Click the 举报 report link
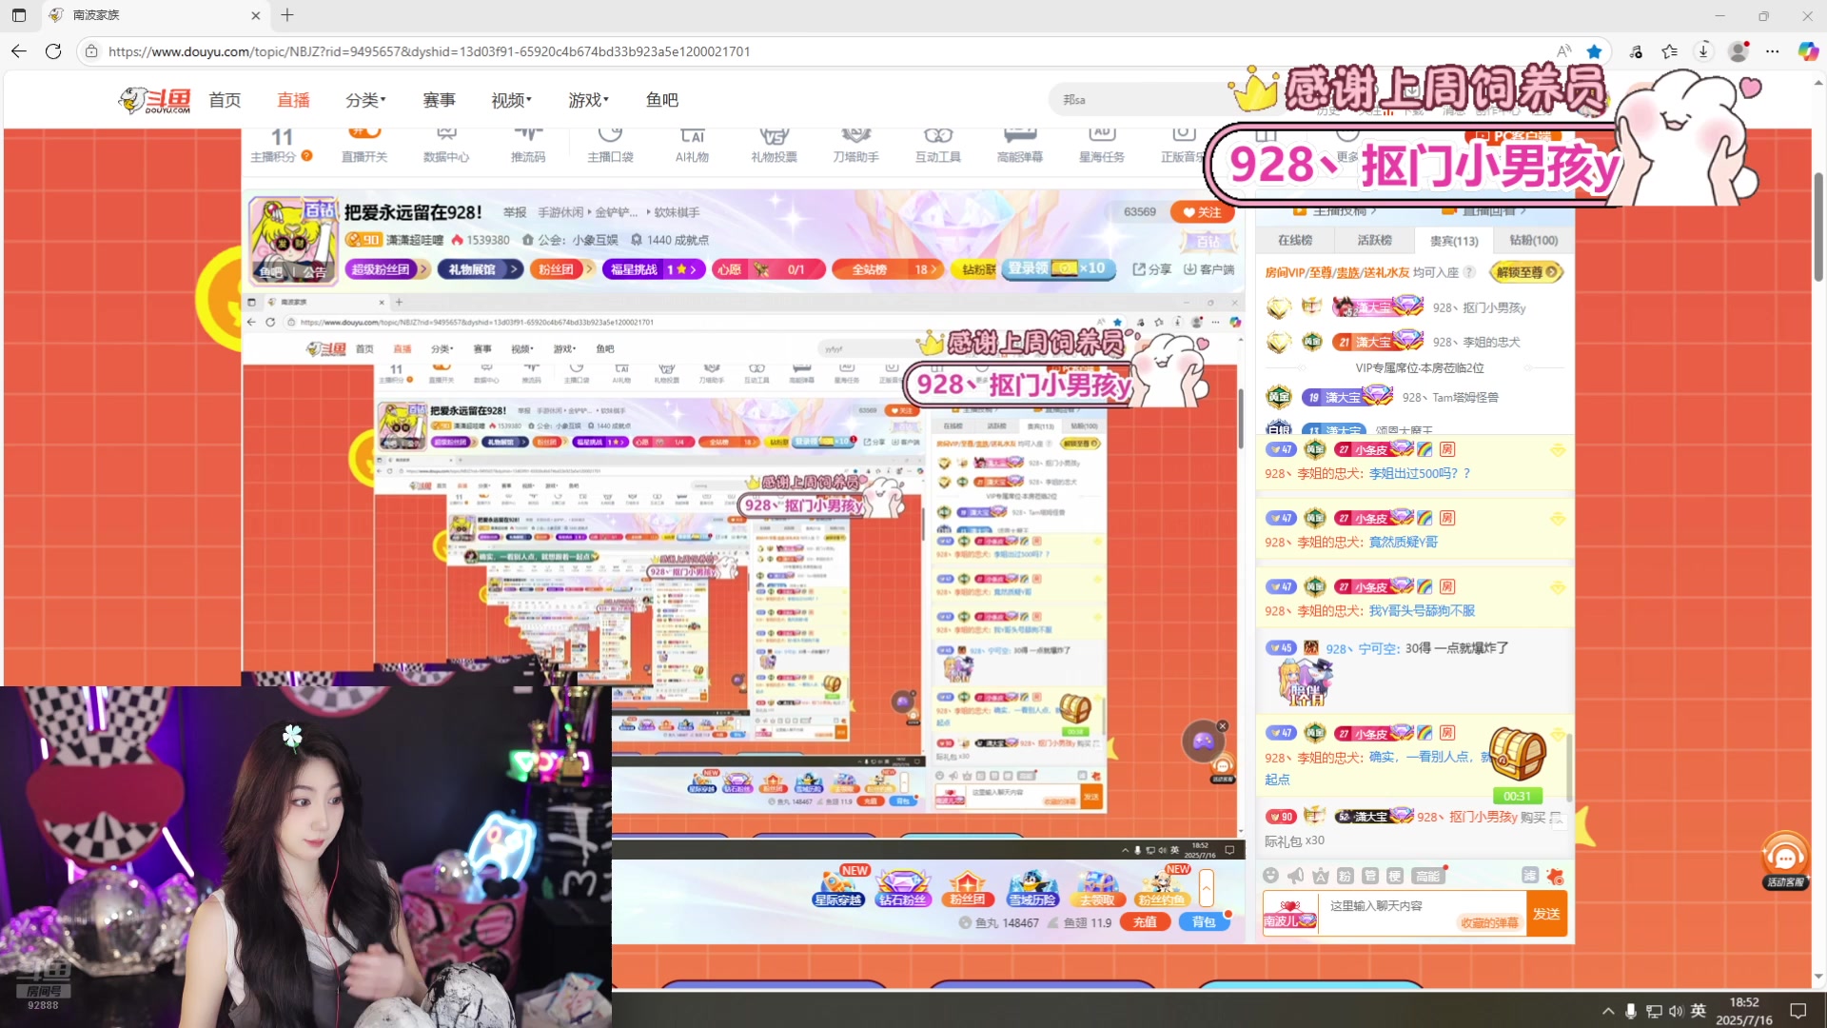The width and height of the screenshot is (1827, 1028). (515, 212)
